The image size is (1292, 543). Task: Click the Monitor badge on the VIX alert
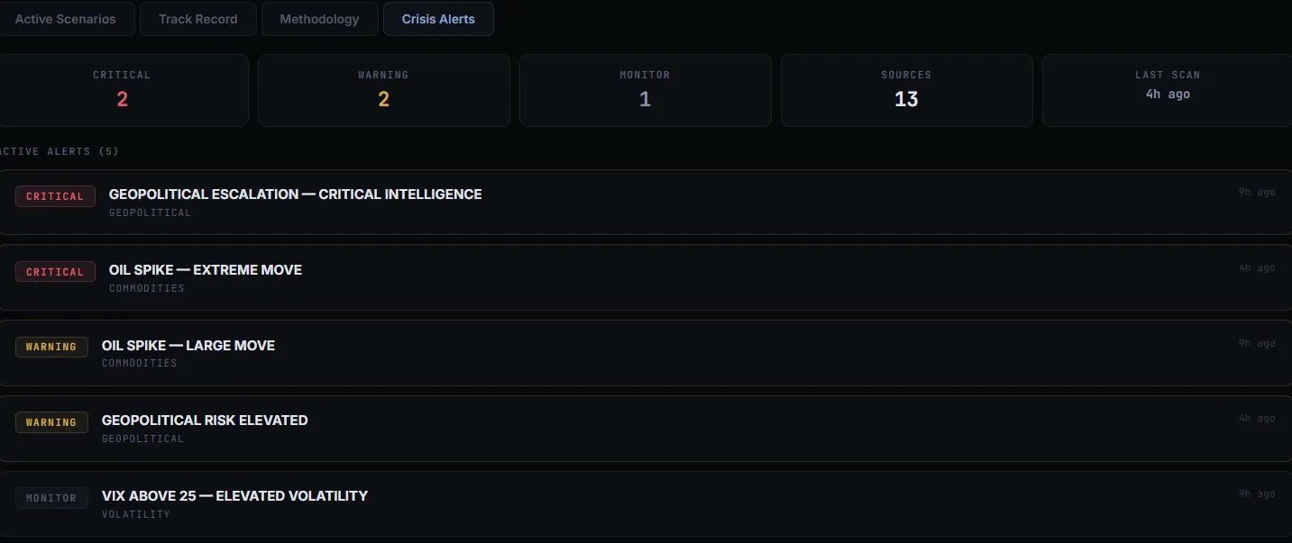[x=51, y=498]
